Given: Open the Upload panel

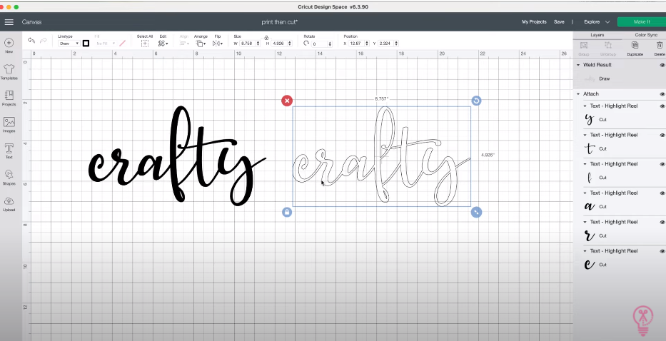Looking at the screenshot, I should pyautogui.click(x=9, y=203).
